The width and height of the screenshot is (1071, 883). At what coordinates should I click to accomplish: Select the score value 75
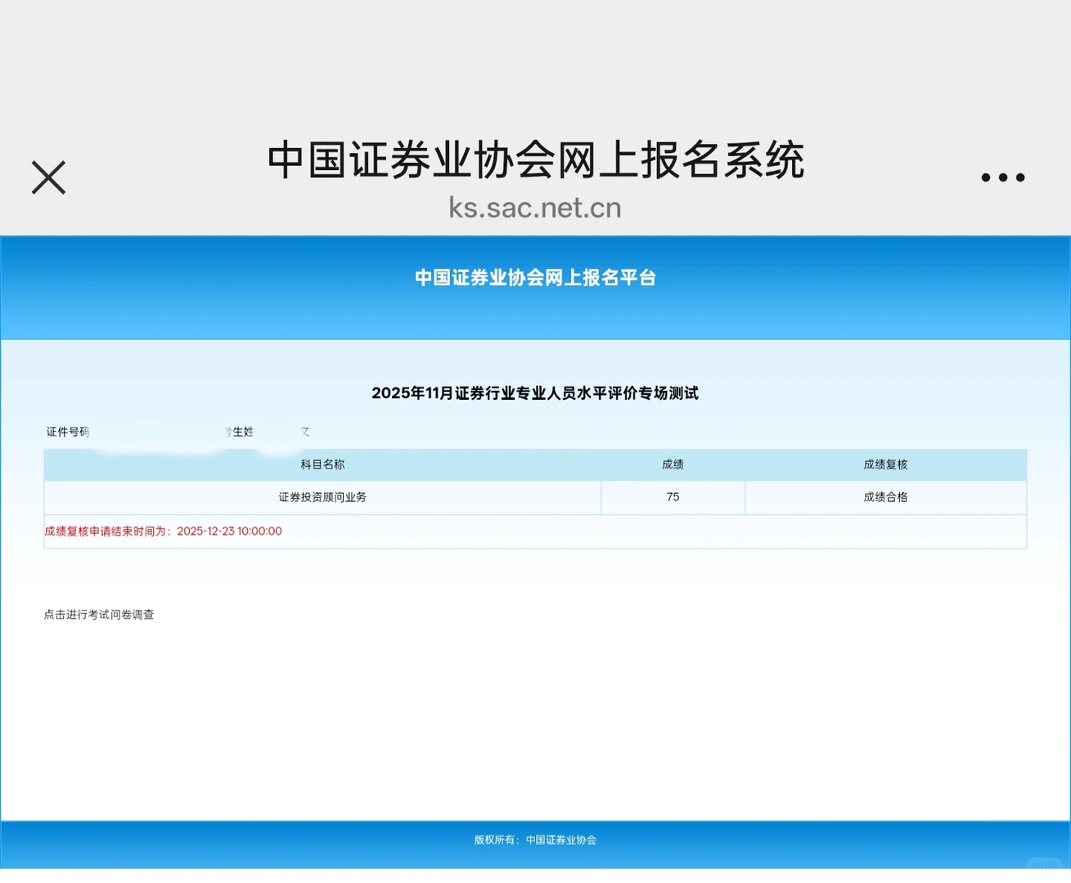click(x=673, y=497)
